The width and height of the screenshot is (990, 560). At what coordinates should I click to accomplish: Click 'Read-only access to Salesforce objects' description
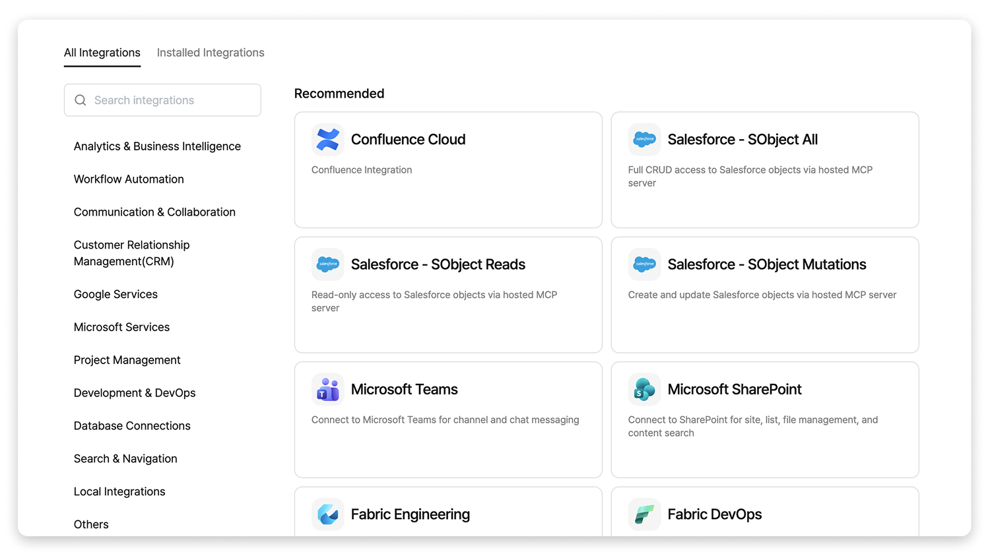point(434,301)
